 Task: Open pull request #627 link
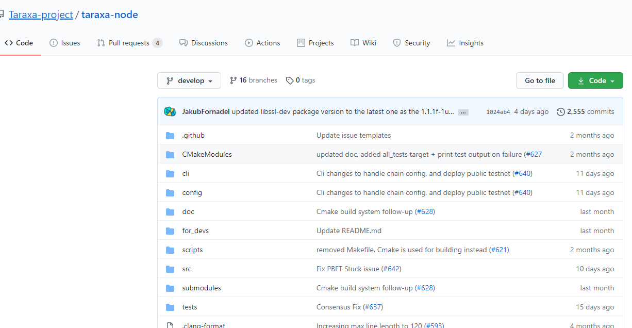coord(534,154)
